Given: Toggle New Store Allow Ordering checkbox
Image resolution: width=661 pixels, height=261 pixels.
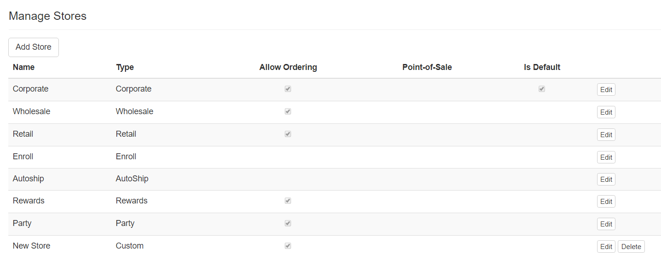Looking at the screenshot, I should [288, 246].
